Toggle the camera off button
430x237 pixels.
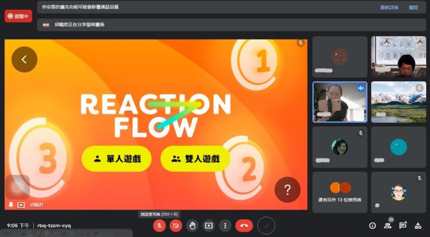176,226
